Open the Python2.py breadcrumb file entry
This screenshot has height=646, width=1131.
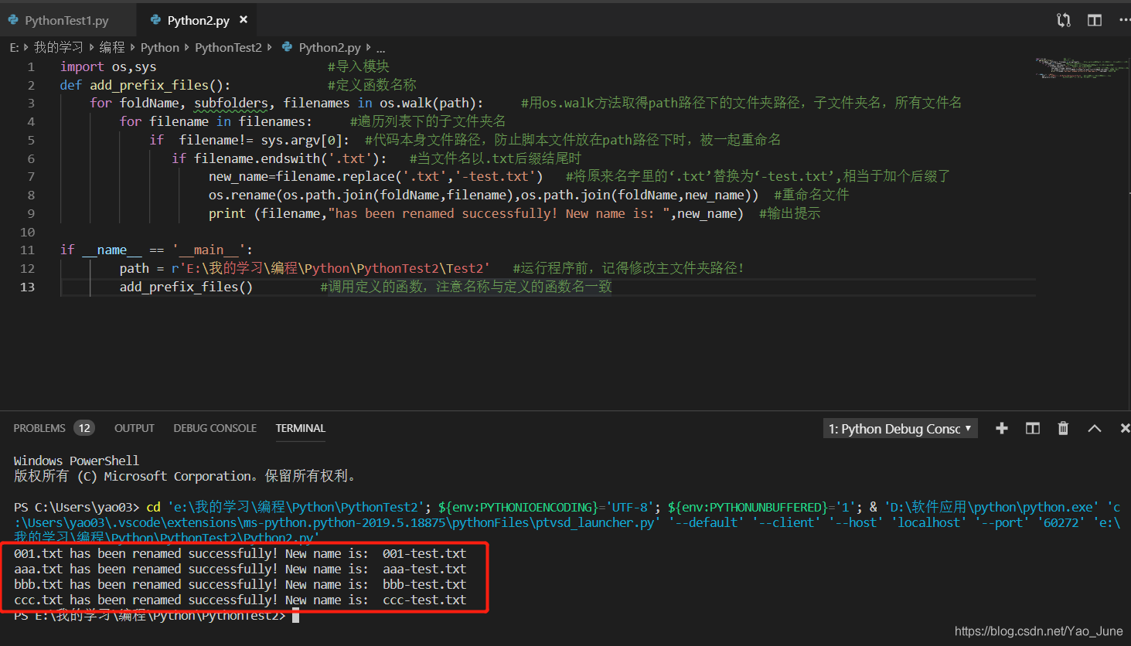pyautogui.click(x=329, y=47)
